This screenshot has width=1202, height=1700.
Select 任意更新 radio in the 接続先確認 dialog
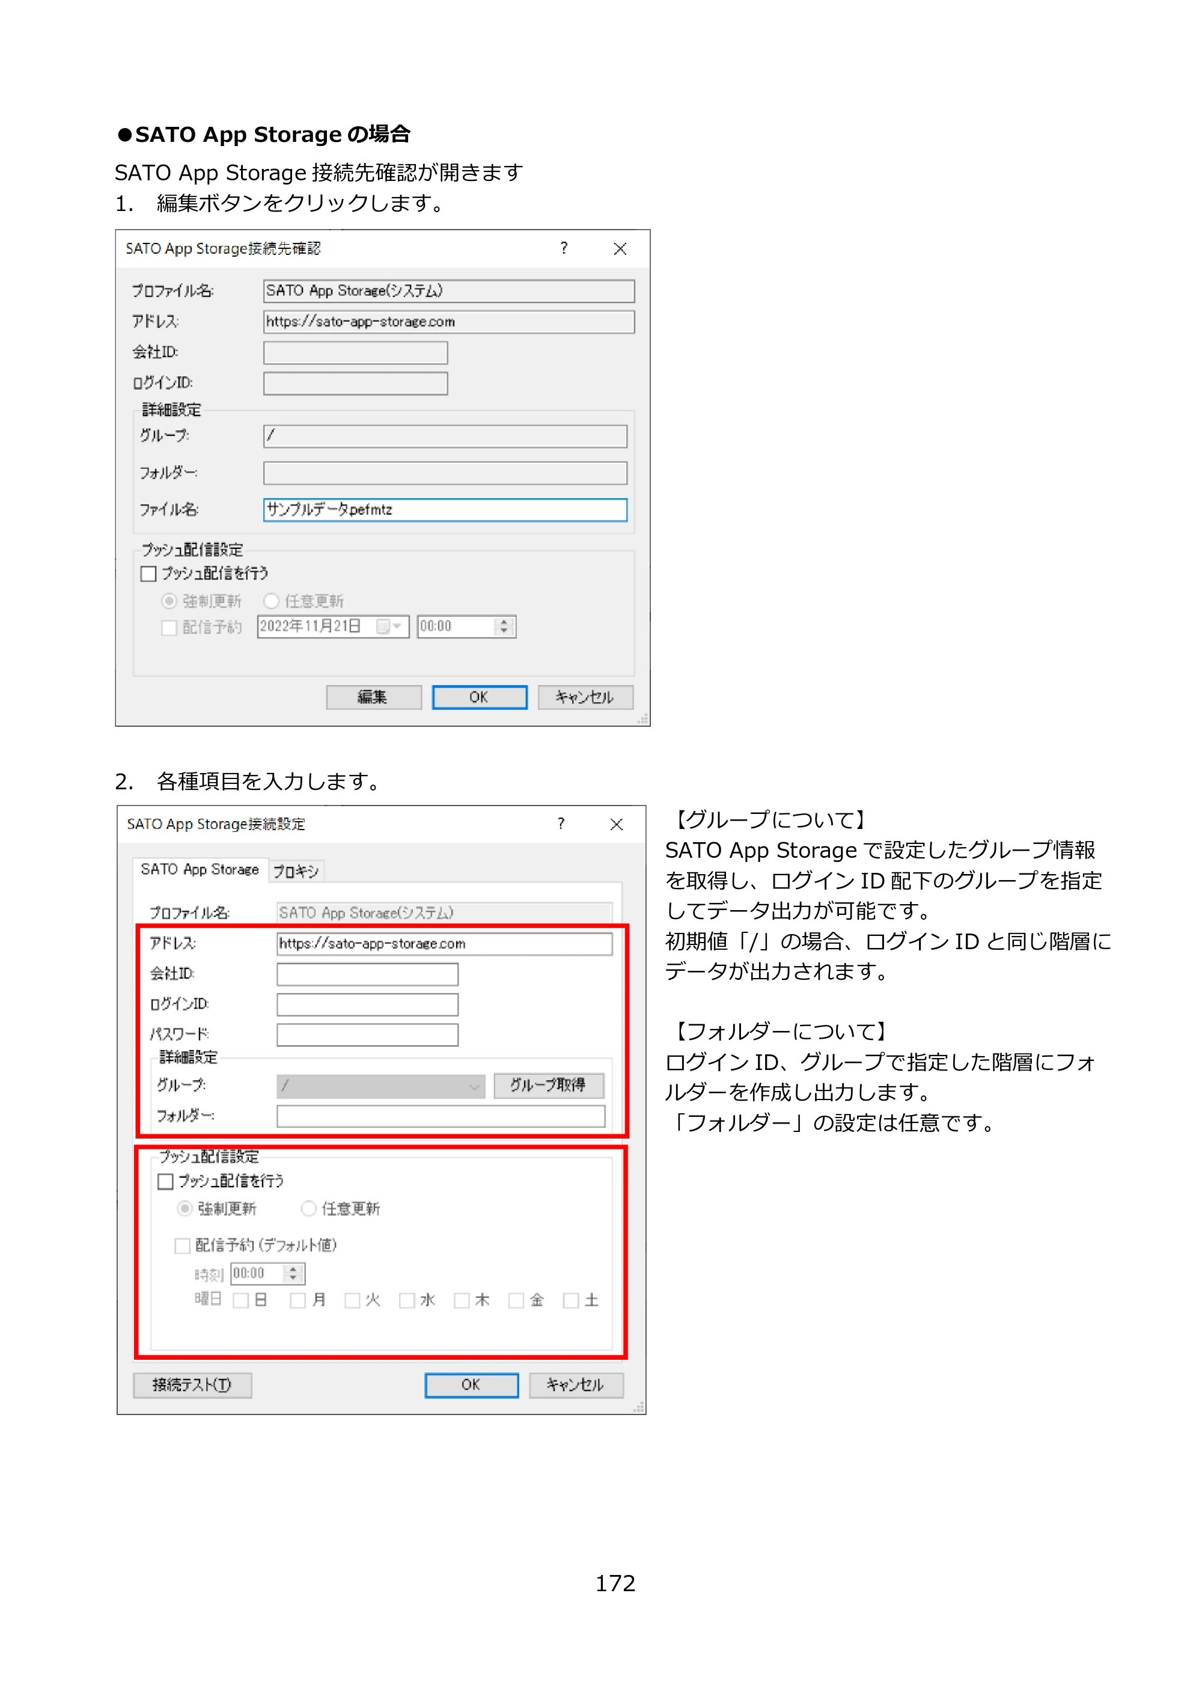tap(272, 601)
